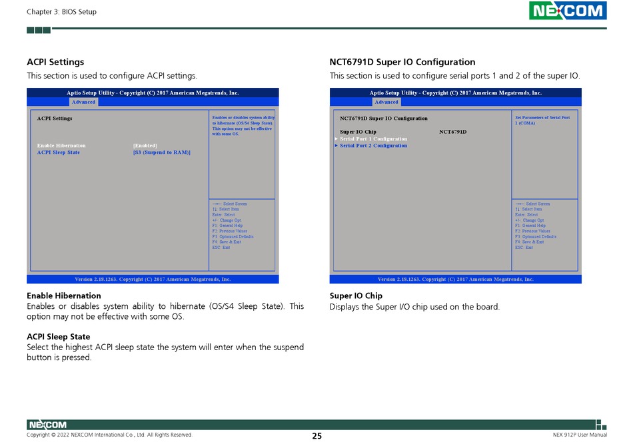Screen dimensions: 633x442
Task: Toggle the Enable Hibernation [Enabled] value
Action: click(x=145, y=146)
